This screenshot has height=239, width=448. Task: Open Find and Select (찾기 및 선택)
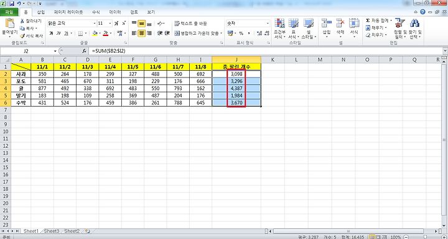coord(415,29)
